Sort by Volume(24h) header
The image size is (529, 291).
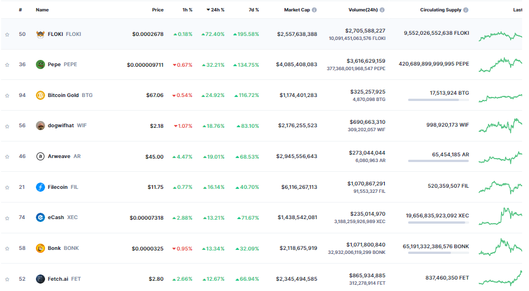click(363, 10)
